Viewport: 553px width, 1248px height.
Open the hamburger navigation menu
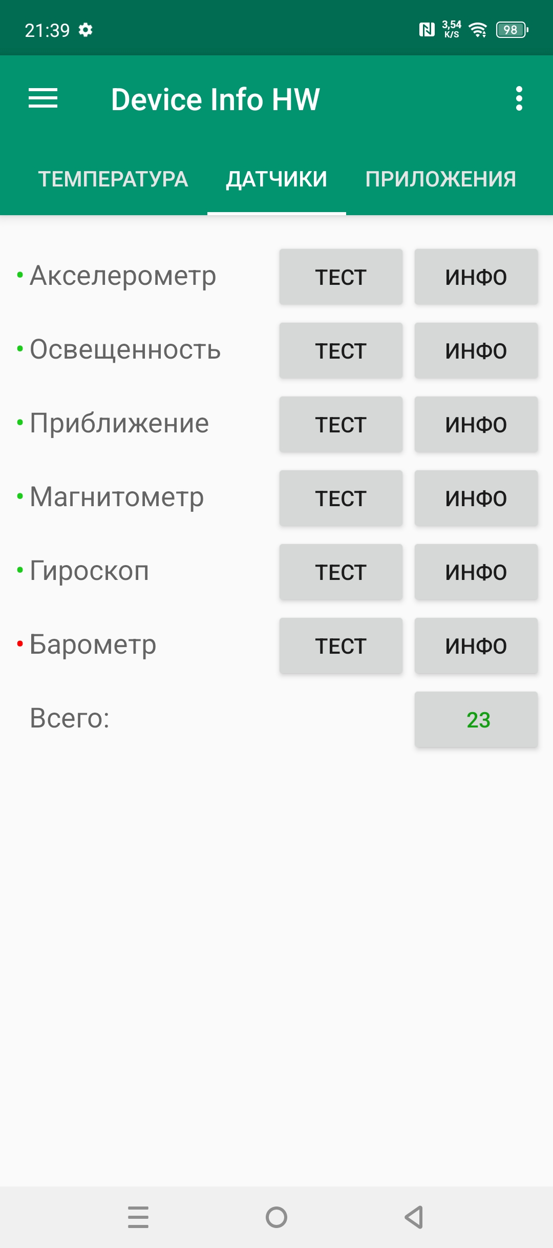(43, 98)
